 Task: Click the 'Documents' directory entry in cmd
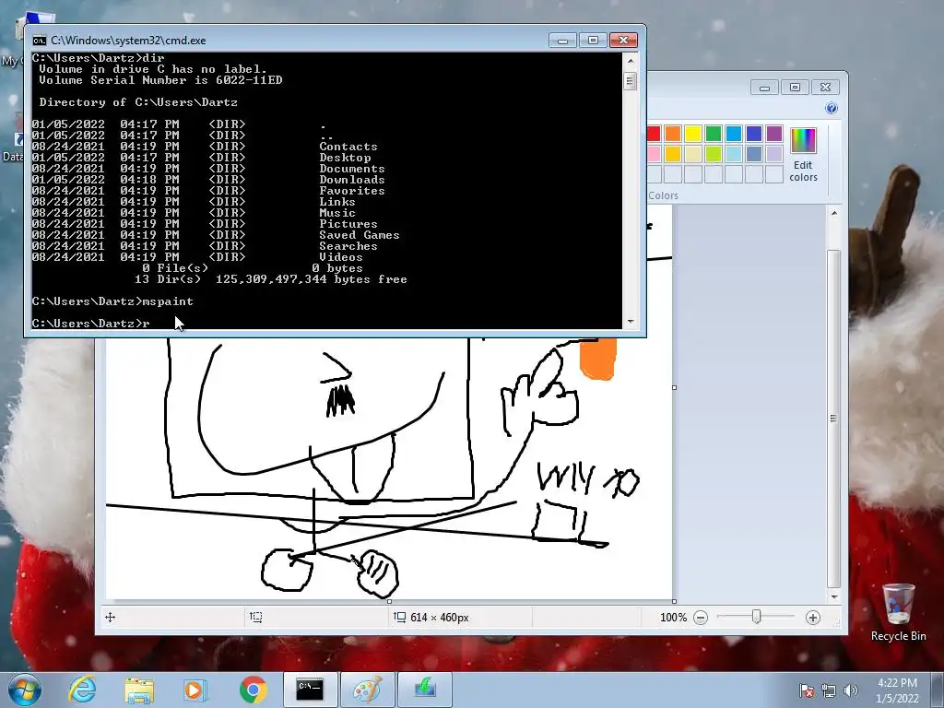coord(352,169)
